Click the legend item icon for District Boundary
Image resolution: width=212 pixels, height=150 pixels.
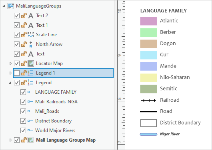pyautogui.click(x=30, y=121)
